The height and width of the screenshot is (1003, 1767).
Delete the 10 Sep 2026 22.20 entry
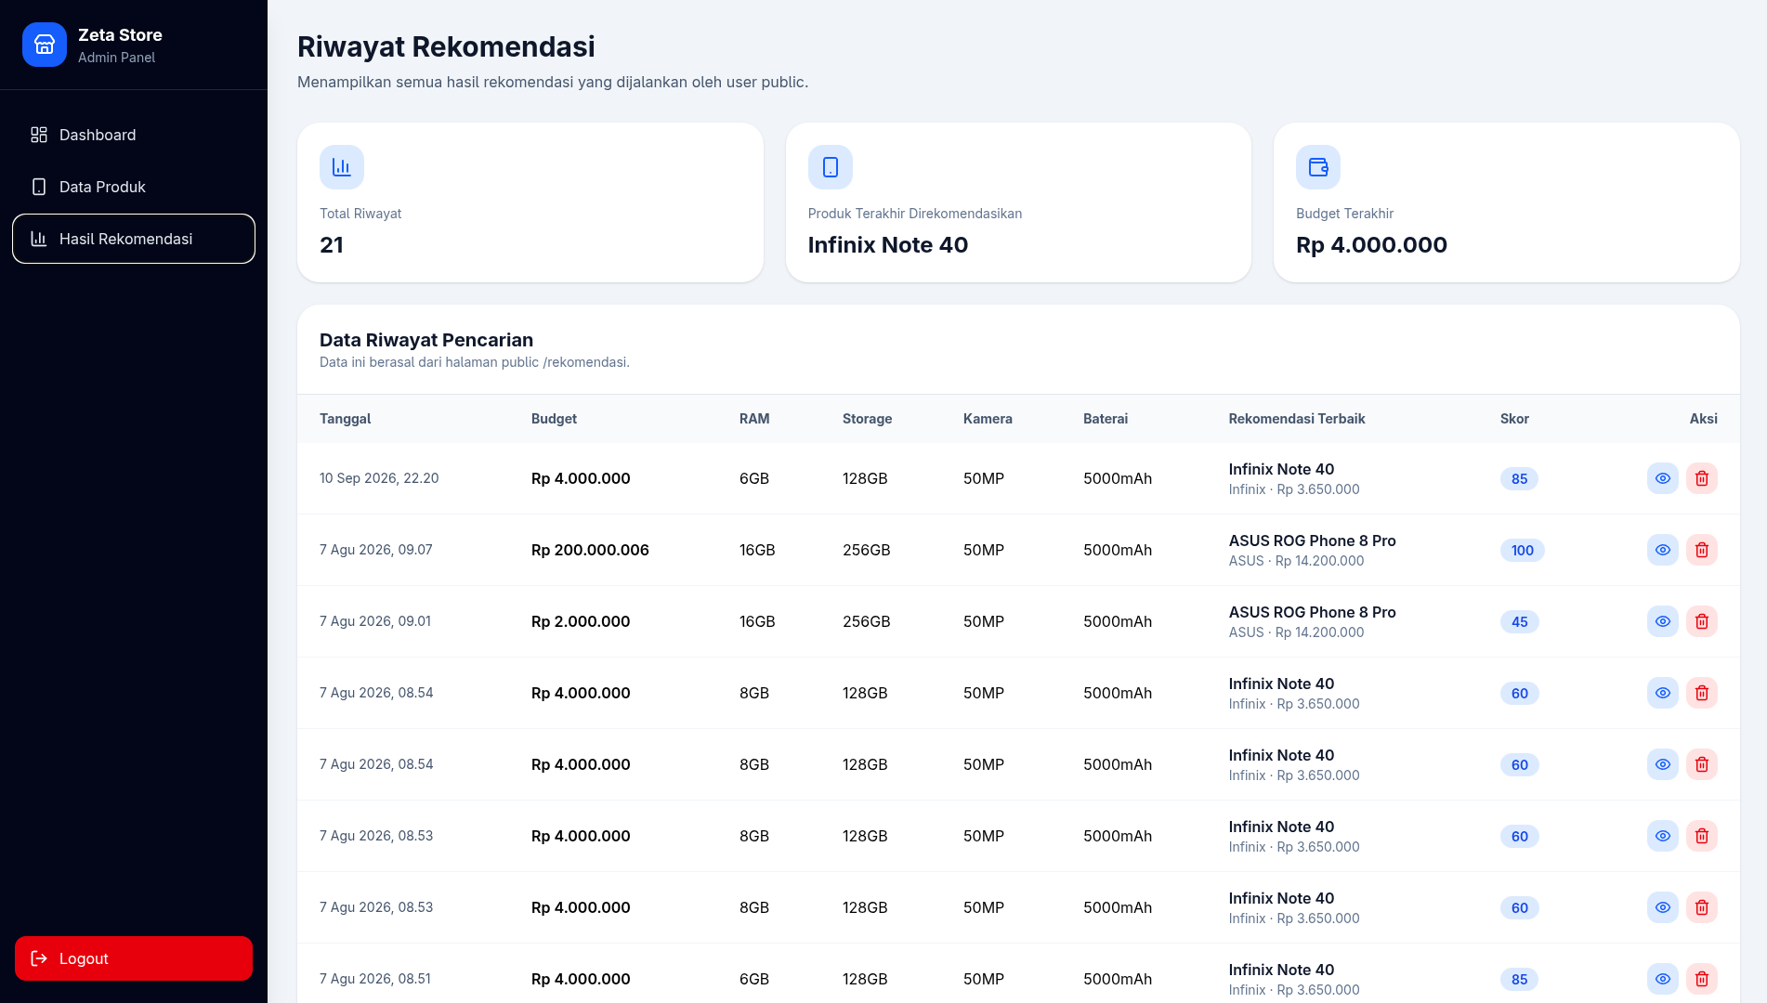(x=1701, y=478)
